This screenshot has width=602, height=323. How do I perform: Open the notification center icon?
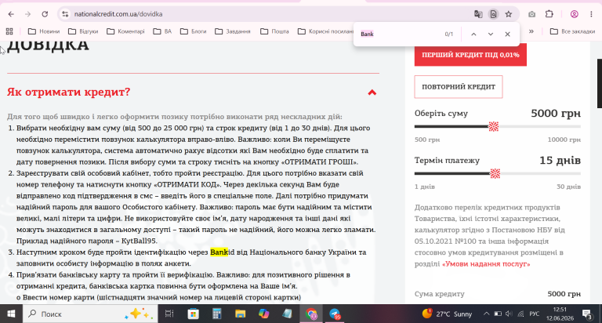click(x=588, y=314)
